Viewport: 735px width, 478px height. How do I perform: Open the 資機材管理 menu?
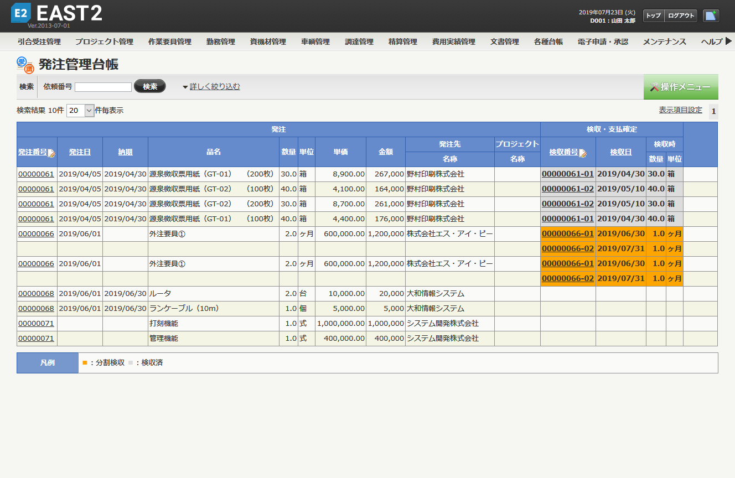coord(268,41)
